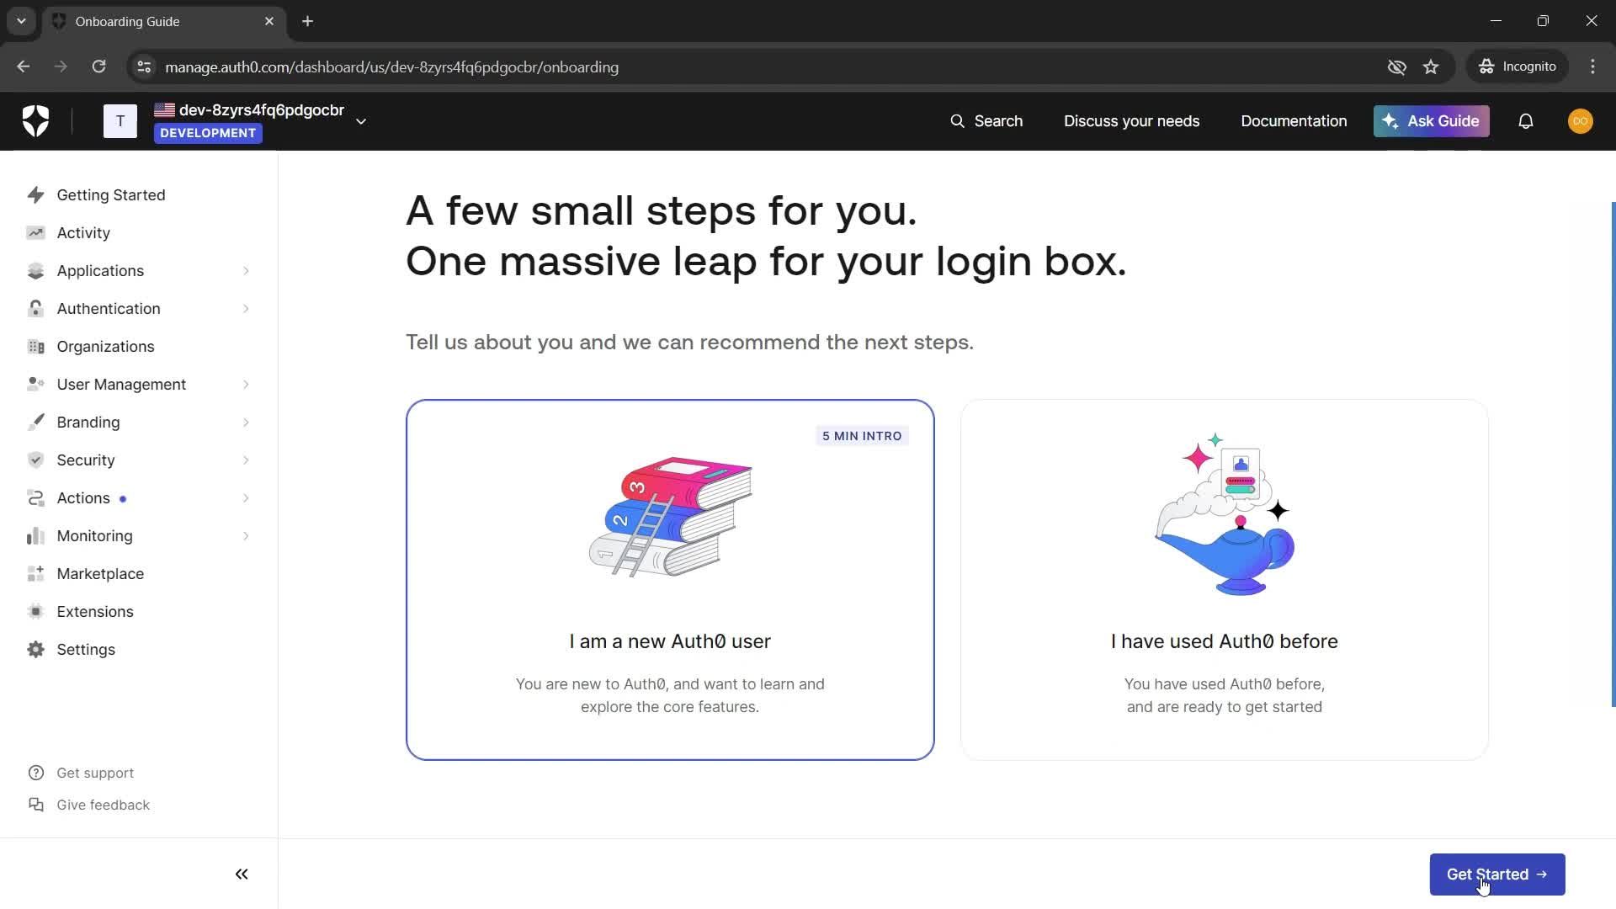The height and width of the screenshot is (909, 1616).
Task: Click the stacked books illustration
Action: [x=670, y=517]
